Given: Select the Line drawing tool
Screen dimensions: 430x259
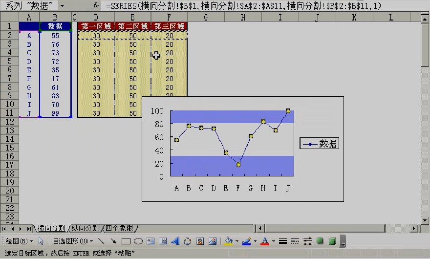Looking at the screenshot, I should point(101,241).
